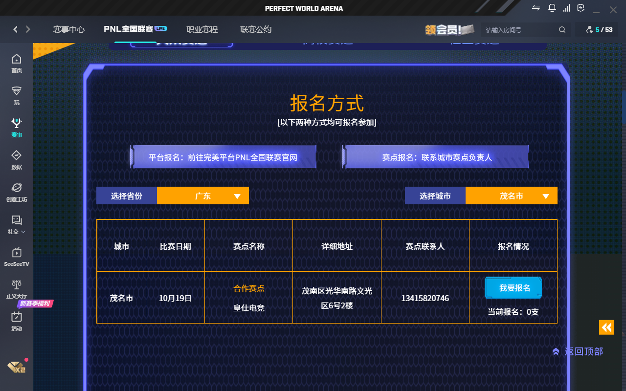Image resolution: width=626 pixels, height=391 pixels.
Task: Click the 10月19日 date cell
Action: pos(175,298)
